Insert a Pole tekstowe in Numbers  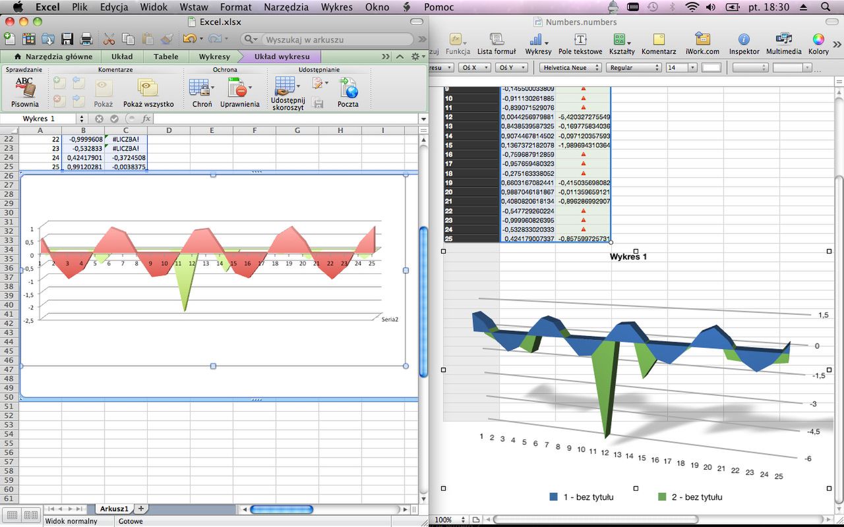[x=580, y=43]
